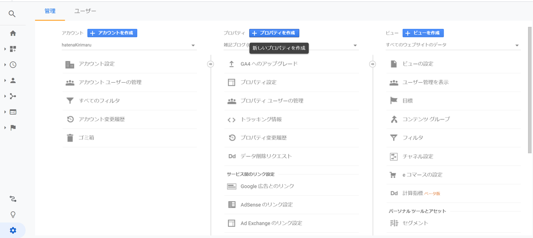Click the Admin gear icon
This screenshot has width=533, height=238.
click(13, 230)
